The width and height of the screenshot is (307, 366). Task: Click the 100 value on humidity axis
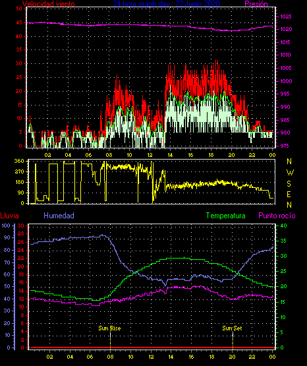pos(6,226)
